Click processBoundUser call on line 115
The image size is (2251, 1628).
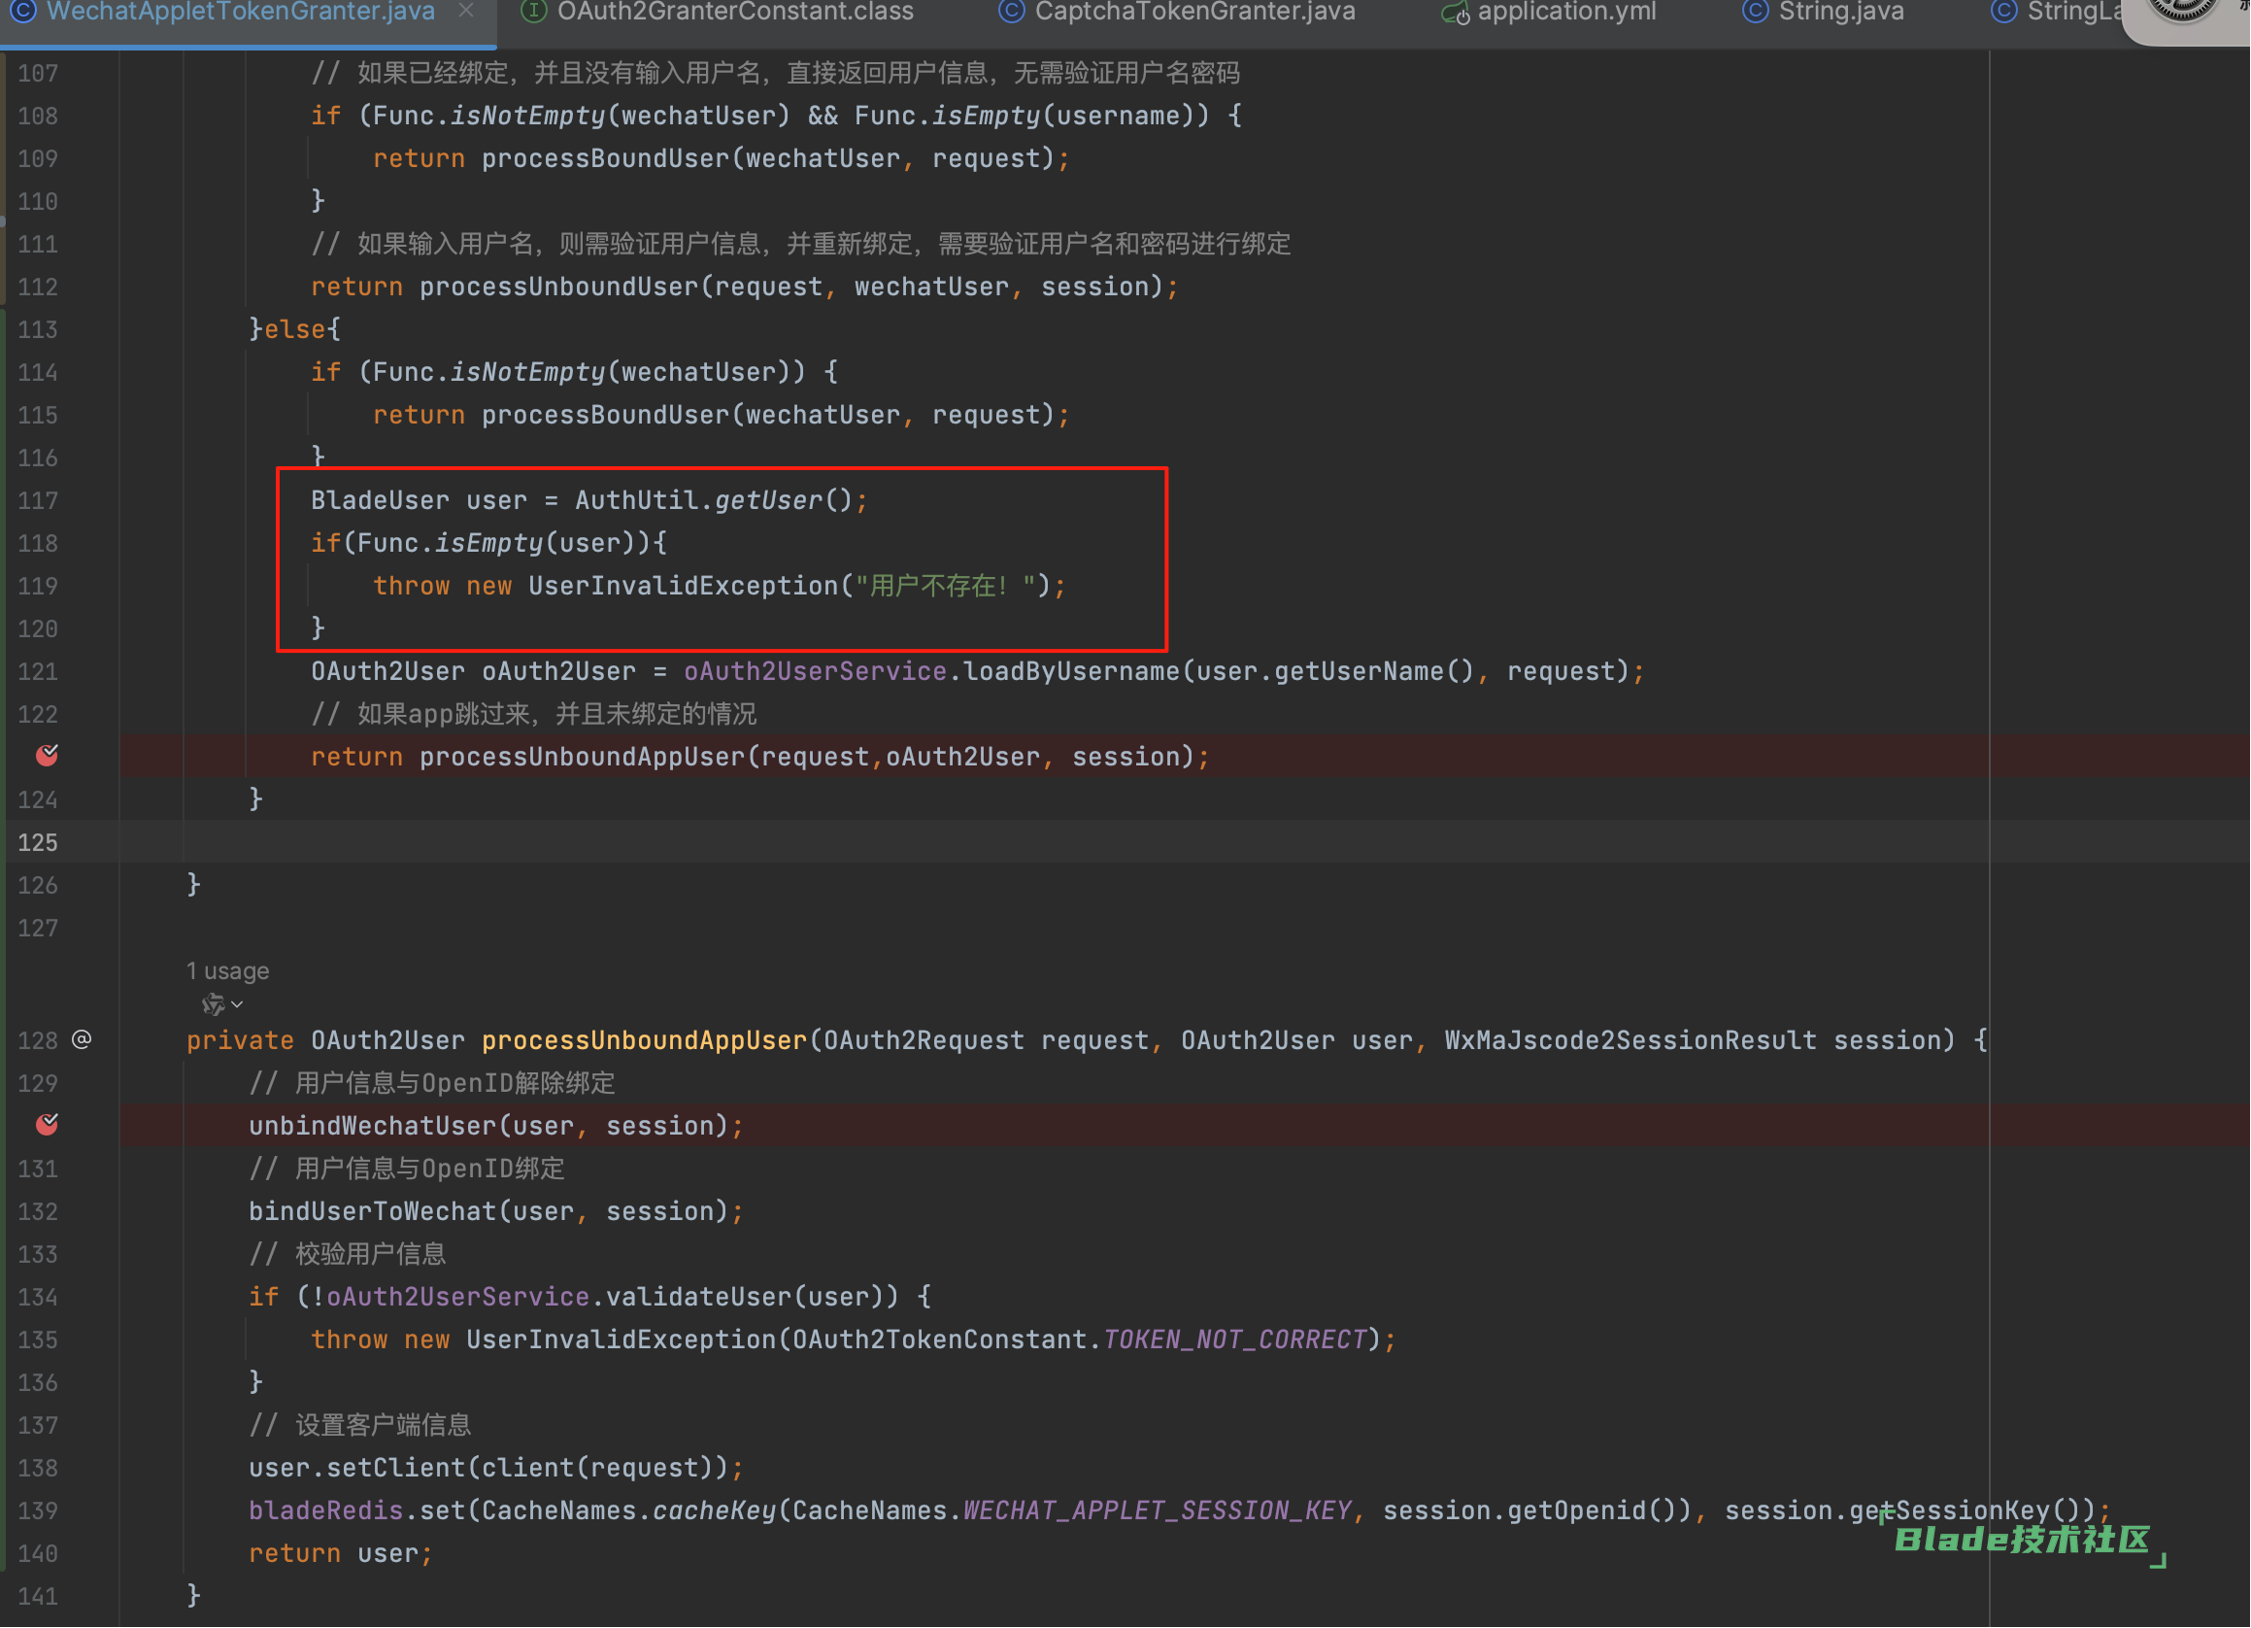pos(605,414)
